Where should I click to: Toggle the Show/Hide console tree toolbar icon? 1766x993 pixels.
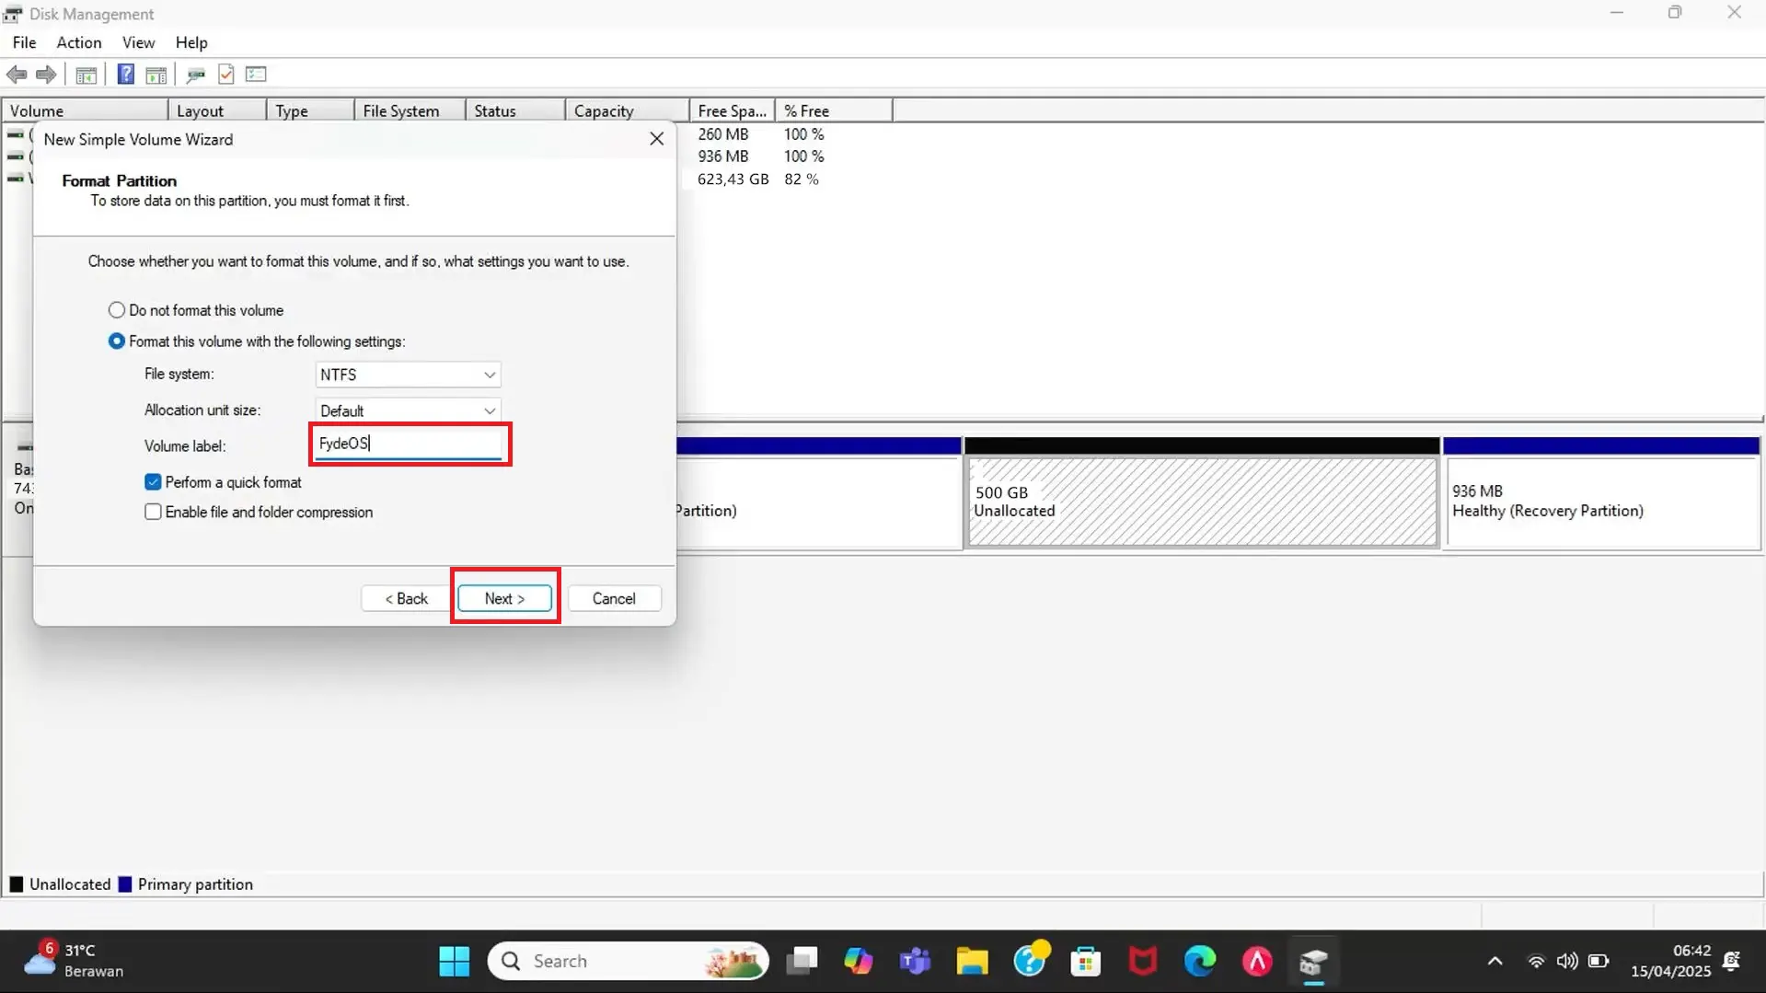pyautogui.click(x=86, y=75)
